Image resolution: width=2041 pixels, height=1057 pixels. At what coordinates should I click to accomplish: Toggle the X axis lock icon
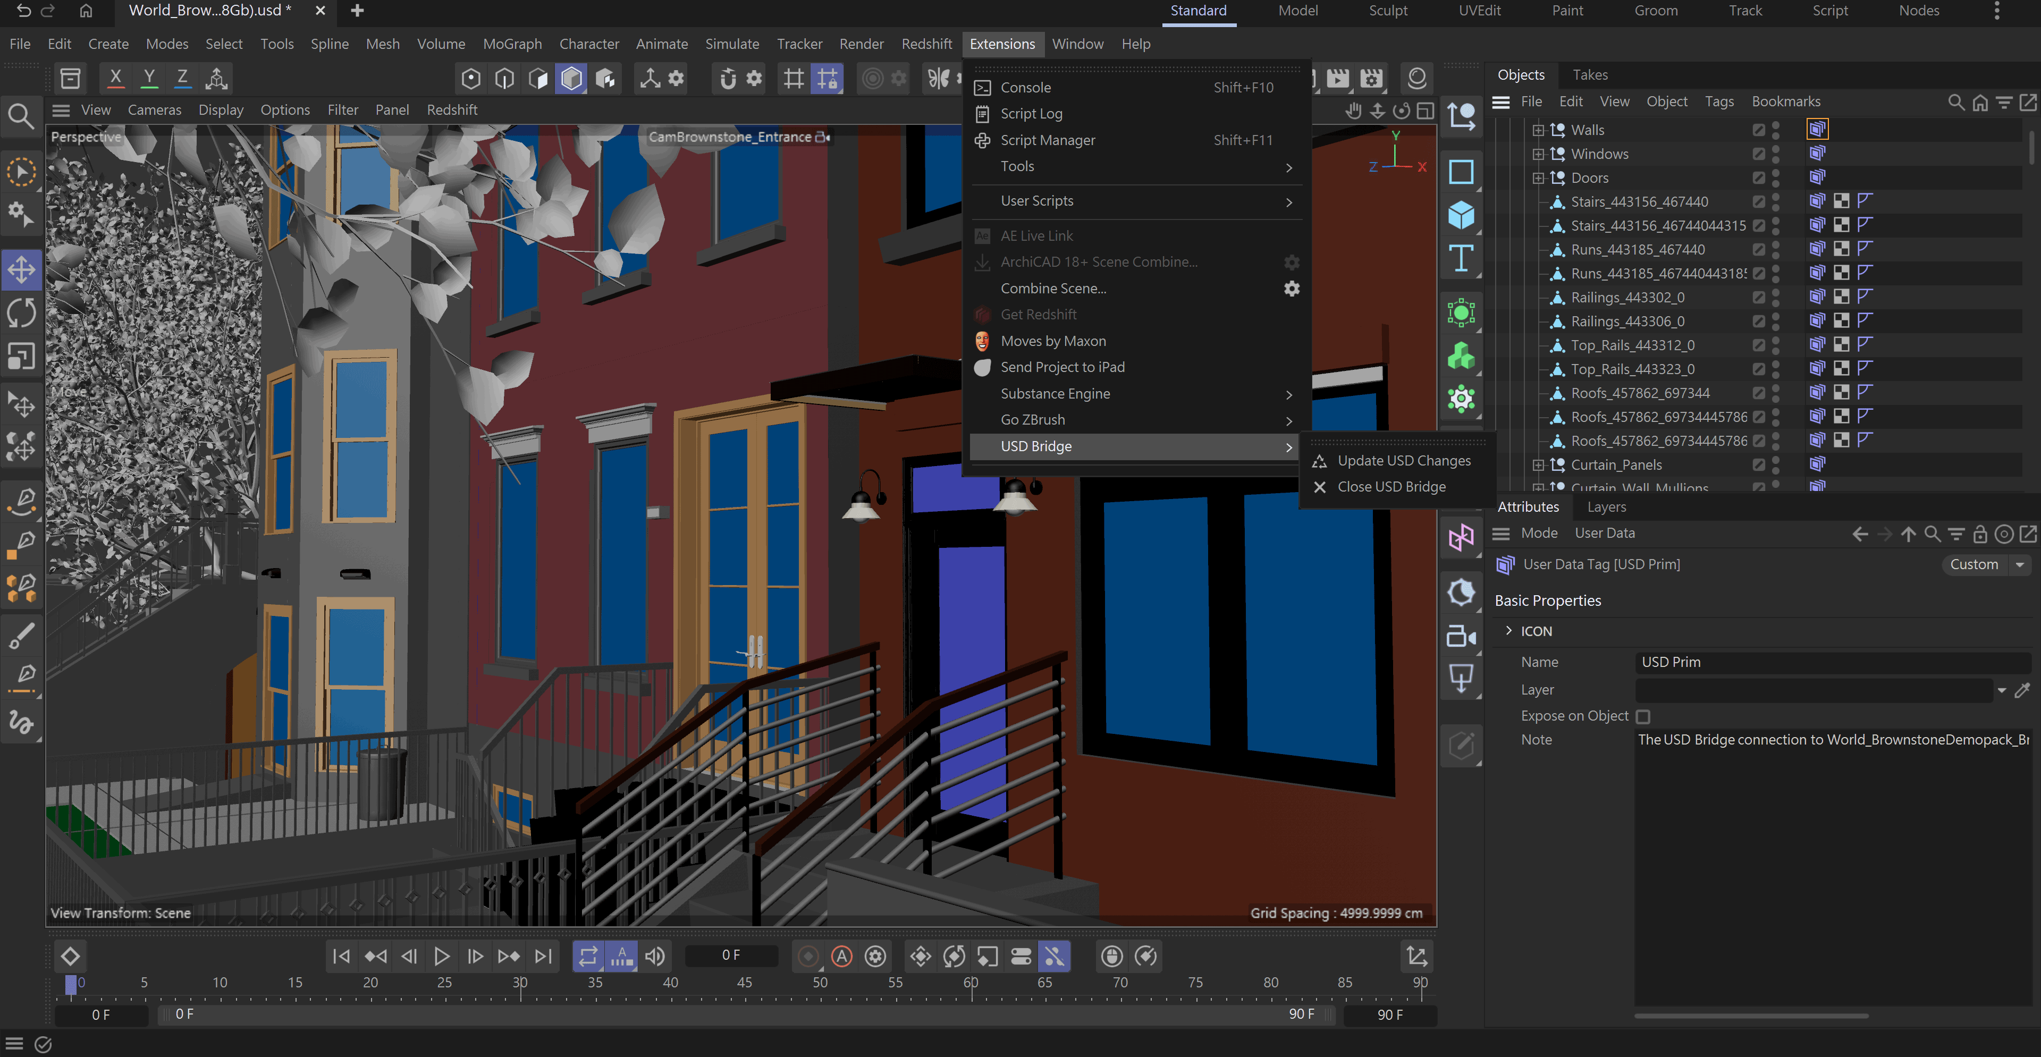point(116,78)
